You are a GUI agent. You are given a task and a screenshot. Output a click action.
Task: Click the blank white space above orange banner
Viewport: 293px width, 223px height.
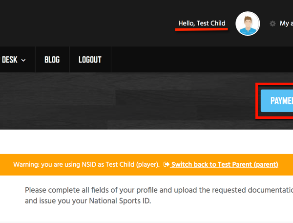pos(146,142)
